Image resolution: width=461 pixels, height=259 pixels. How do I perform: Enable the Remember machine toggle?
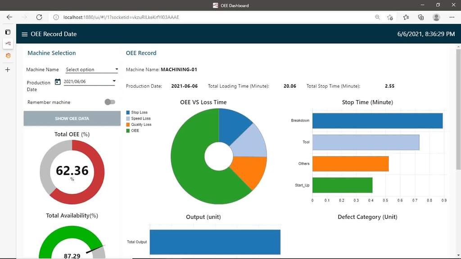click(110, 102)
